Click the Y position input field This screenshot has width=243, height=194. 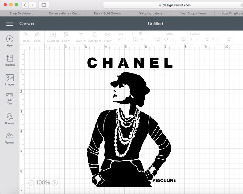222,39
